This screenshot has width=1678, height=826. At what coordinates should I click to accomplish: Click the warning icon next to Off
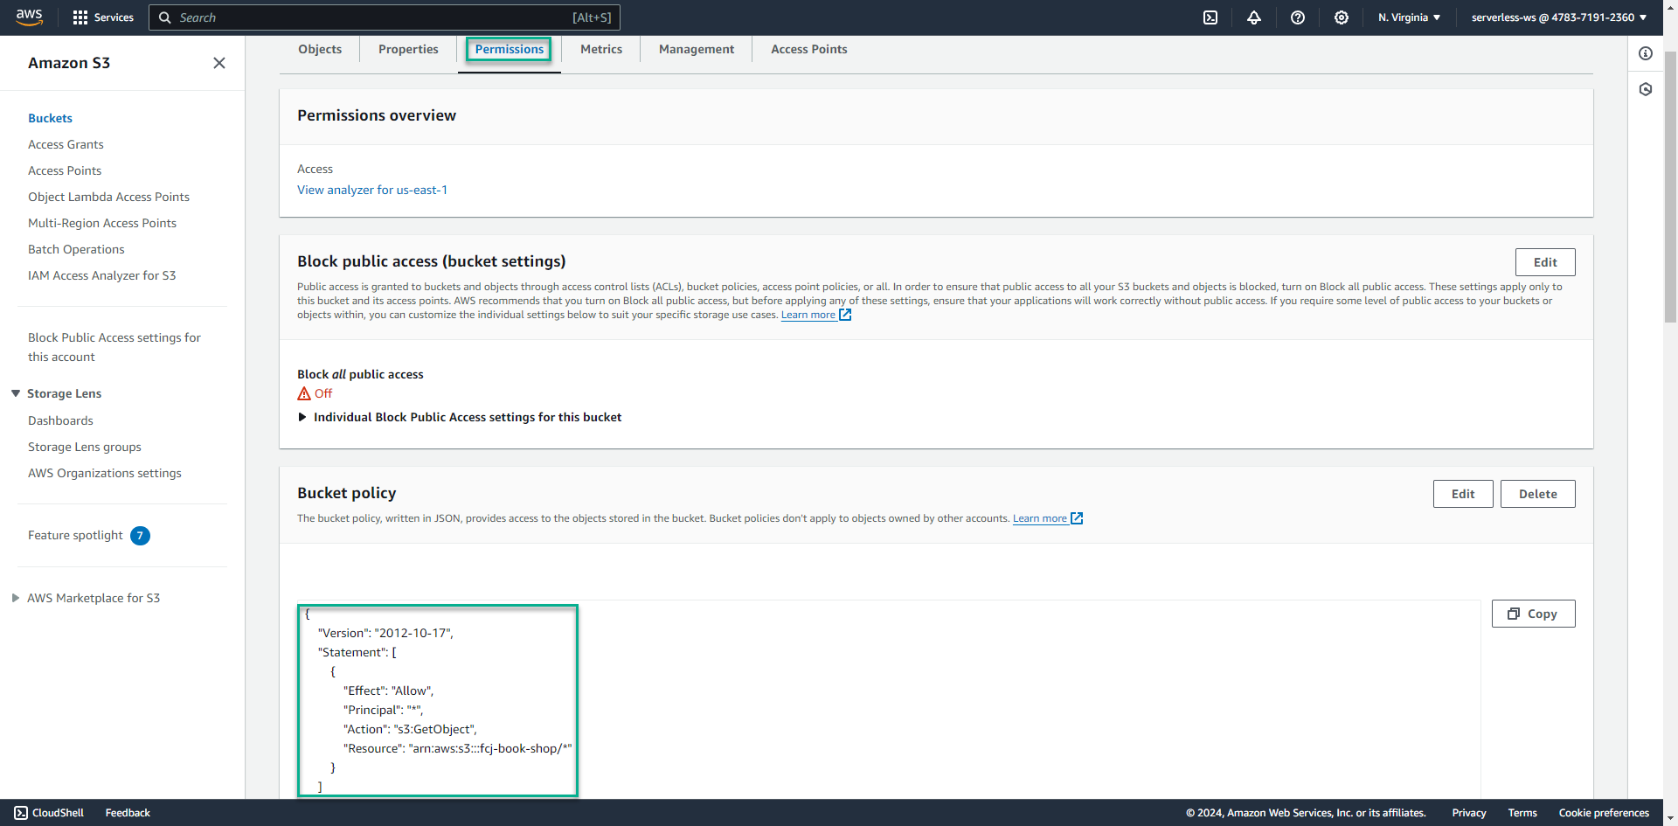click(304, 393)
